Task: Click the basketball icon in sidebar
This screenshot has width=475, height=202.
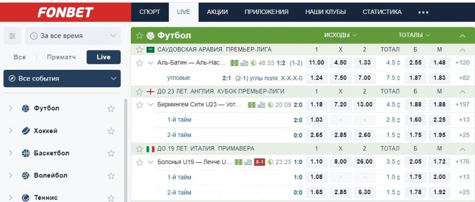Action: (x=26, y=153)
